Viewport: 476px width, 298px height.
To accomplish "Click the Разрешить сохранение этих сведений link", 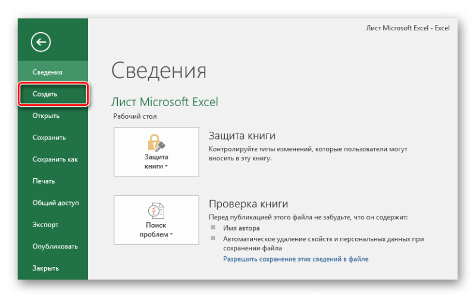I will [296, 259].
